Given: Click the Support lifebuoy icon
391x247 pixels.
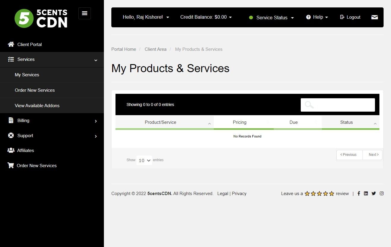Looking at the screenshot, I should pyautogui.click(x=11, y=135).
